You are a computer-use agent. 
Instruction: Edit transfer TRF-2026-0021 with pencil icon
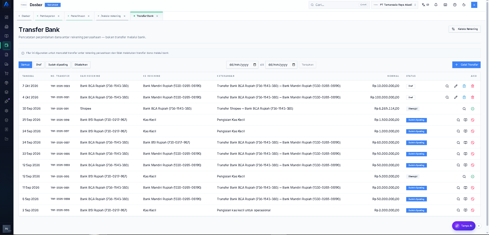point(456,97)
